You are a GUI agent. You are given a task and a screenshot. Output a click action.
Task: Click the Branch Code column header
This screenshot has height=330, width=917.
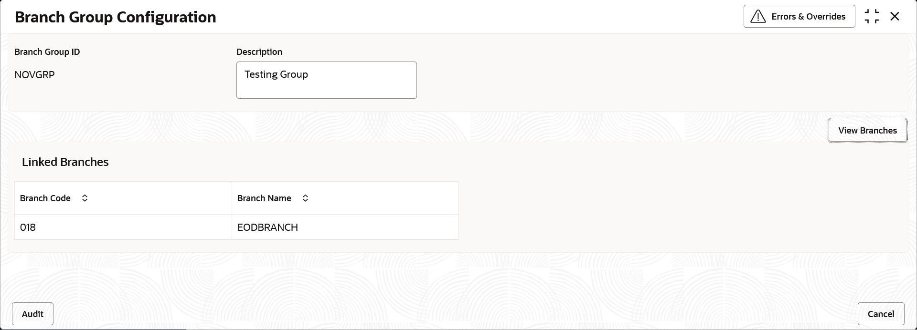(x=123, y=198)
